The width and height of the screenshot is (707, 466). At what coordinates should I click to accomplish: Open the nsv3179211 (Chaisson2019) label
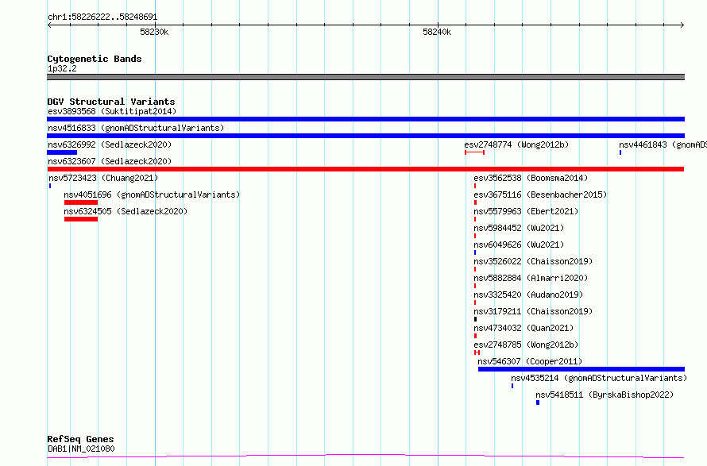coord(533,311)
